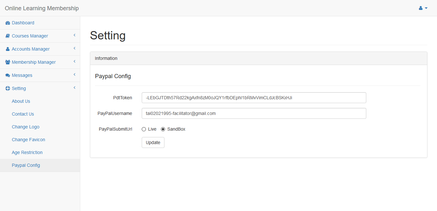The image size is (437, 211).
Task: Open the About Us settings page
Action: coord(21,101)
